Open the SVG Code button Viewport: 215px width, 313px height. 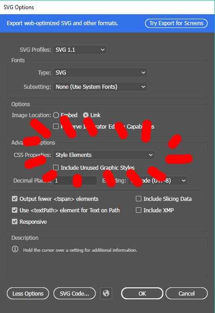(x=75, y=293)
